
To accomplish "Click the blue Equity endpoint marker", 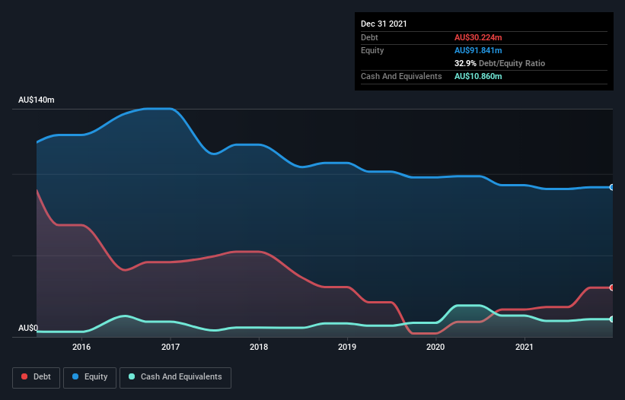I will click(612, 187).
